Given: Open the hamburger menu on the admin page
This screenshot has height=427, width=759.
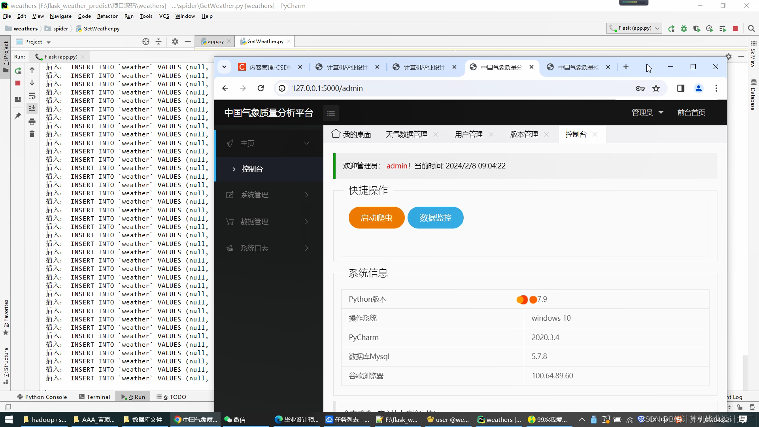Looking at the screenshot, I should (x=331, y=113).
